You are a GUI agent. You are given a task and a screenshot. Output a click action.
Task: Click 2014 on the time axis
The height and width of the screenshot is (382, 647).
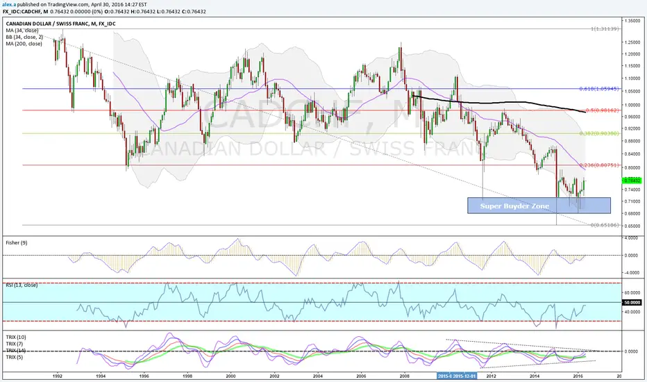(535, 376)
